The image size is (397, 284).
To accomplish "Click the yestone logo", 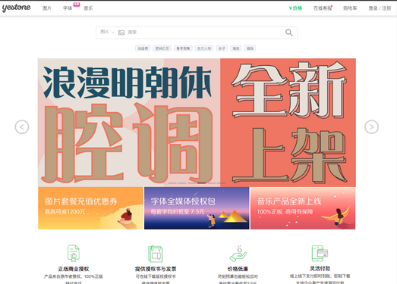I will [17, 8].
